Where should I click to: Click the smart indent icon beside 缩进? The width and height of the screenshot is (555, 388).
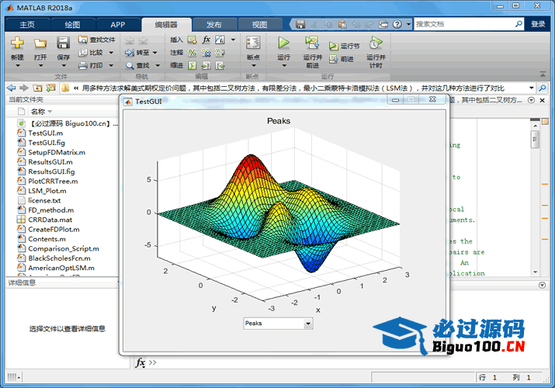pos(193,65)
